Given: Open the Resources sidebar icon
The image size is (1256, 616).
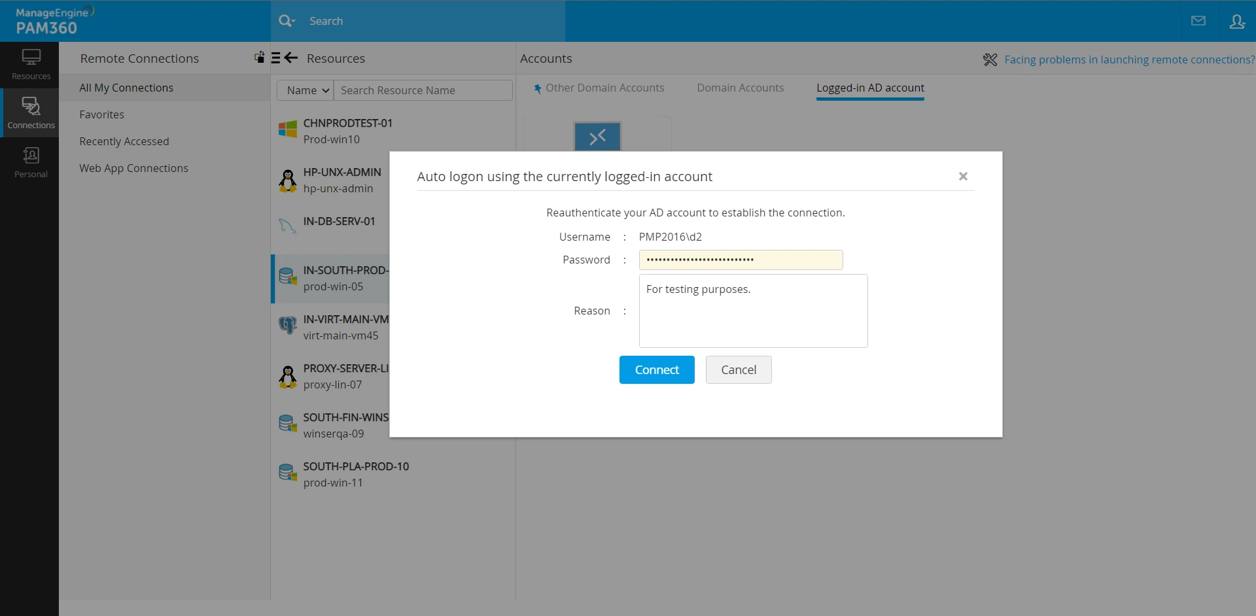Looking at the screenshot, I should [x=31, y=65].
